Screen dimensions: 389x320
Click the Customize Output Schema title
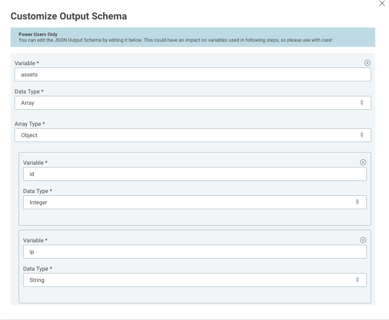pyautogui.click(x=69, y=17)
